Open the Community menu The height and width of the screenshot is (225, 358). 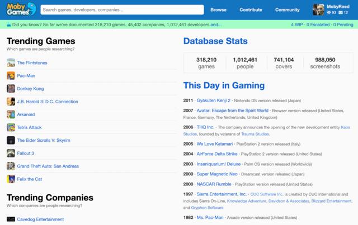coord(287,10)
